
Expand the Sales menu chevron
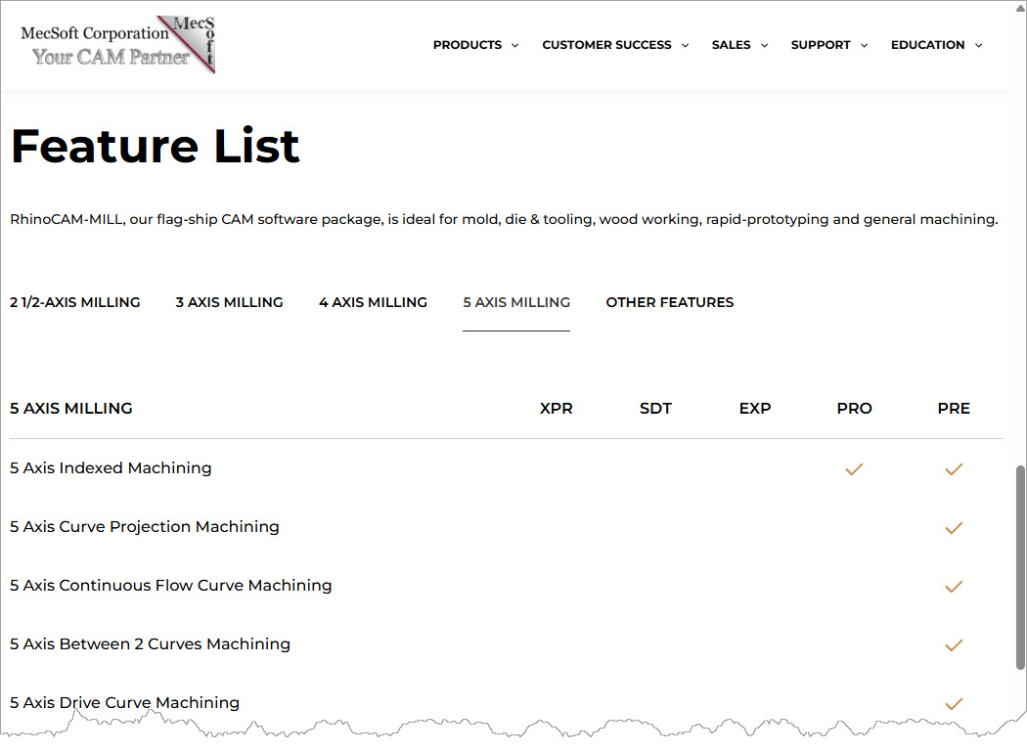764,45
